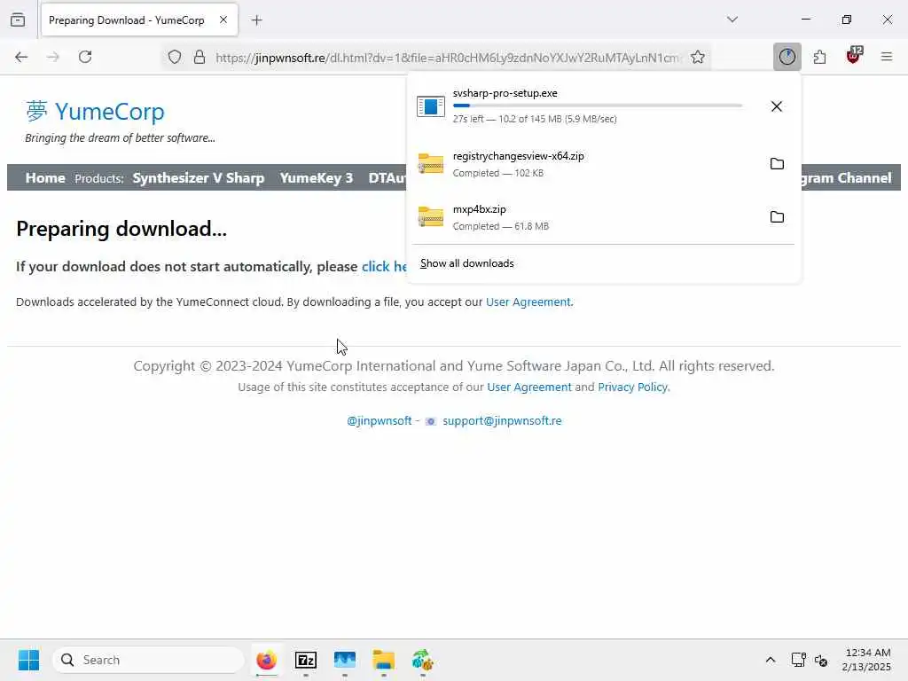Click the back navigation arrow
This screenshot has width=908, height=681.
tap(21, 57)
